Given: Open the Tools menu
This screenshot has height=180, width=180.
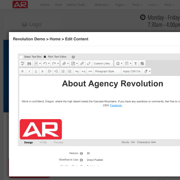Looking at the screenshot, I should 137,5.
